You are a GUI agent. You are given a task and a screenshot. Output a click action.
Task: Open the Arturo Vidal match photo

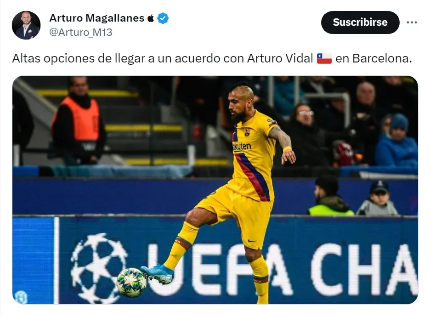215,190
